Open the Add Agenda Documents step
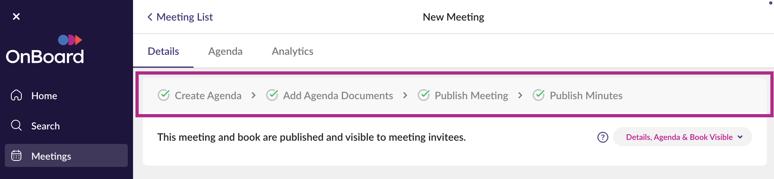774x179 pixels. tap(338, 96)
